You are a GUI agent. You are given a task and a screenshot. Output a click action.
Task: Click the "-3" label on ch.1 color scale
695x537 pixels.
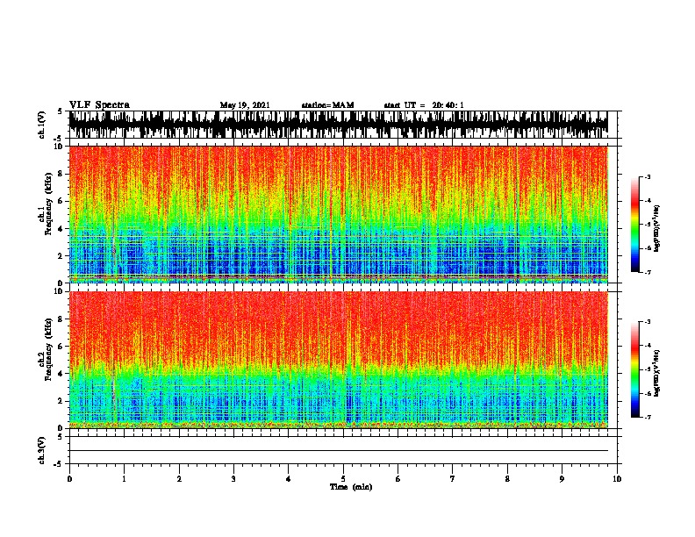pos(648,177)
